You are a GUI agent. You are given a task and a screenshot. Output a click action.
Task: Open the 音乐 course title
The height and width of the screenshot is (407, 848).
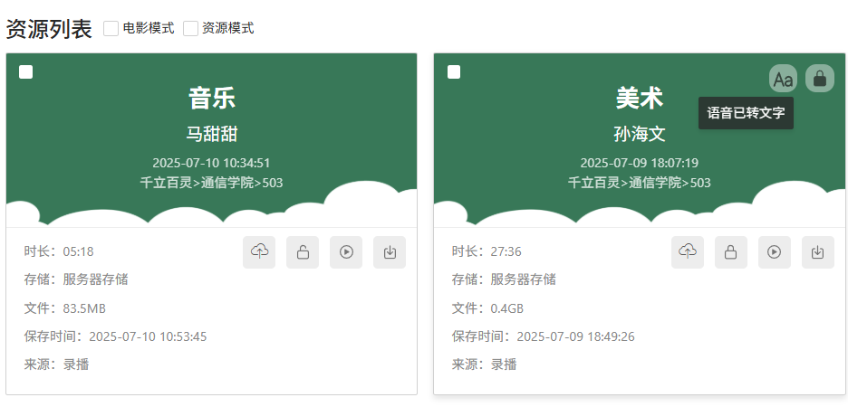tap(212, 98)
